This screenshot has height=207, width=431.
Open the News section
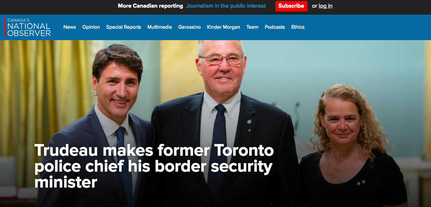[69, 27]
